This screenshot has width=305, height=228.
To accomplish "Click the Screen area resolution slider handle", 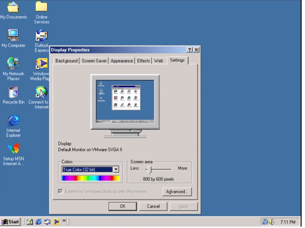I will click(x=151, y=169).
